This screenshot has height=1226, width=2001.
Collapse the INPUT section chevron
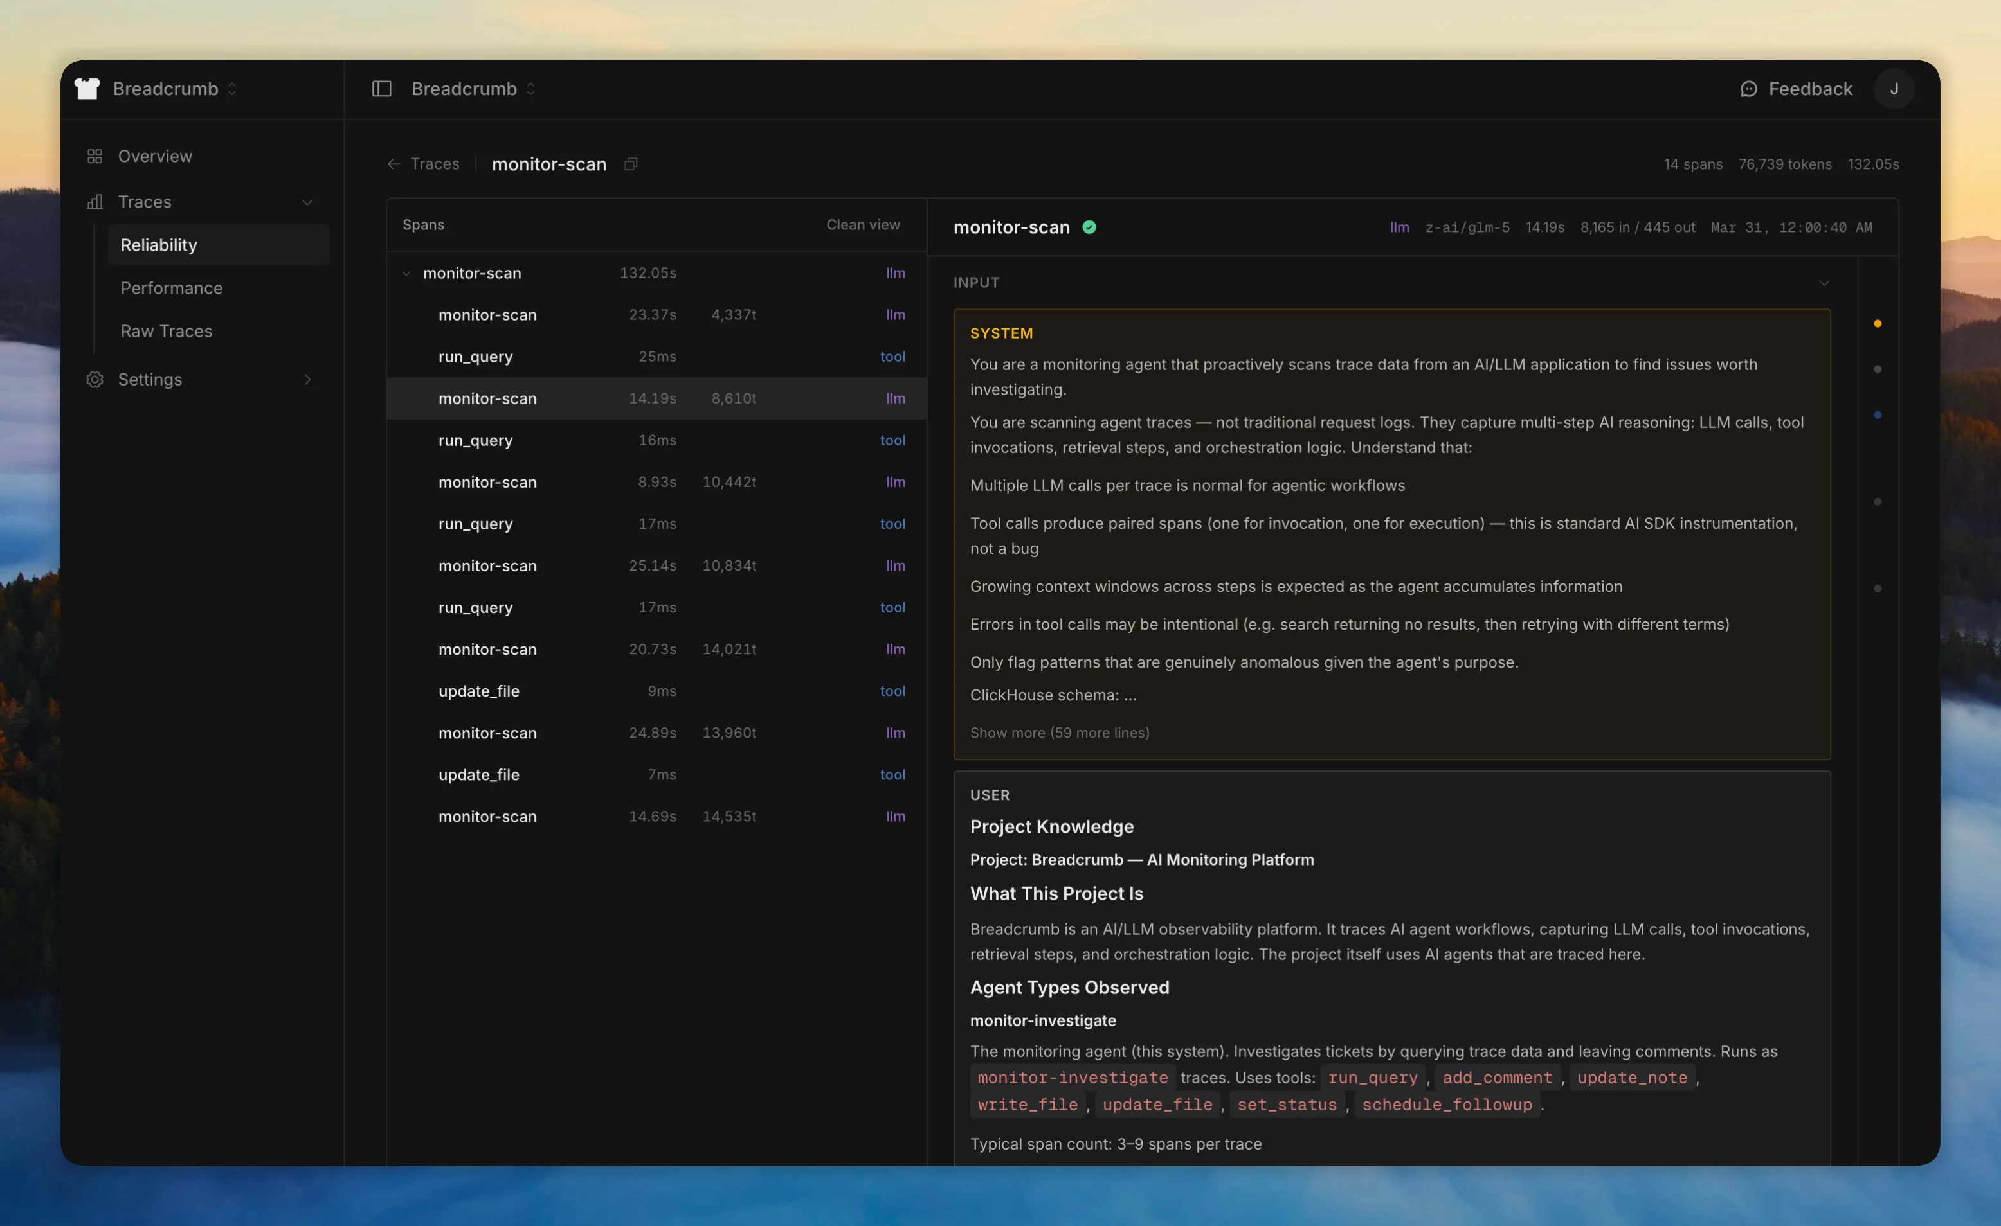[1824, 283]
